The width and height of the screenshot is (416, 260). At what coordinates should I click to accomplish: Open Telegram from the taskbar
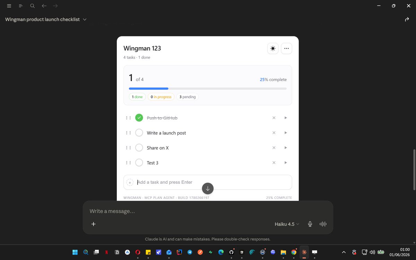pyautogui.click(x=190, y=252)
